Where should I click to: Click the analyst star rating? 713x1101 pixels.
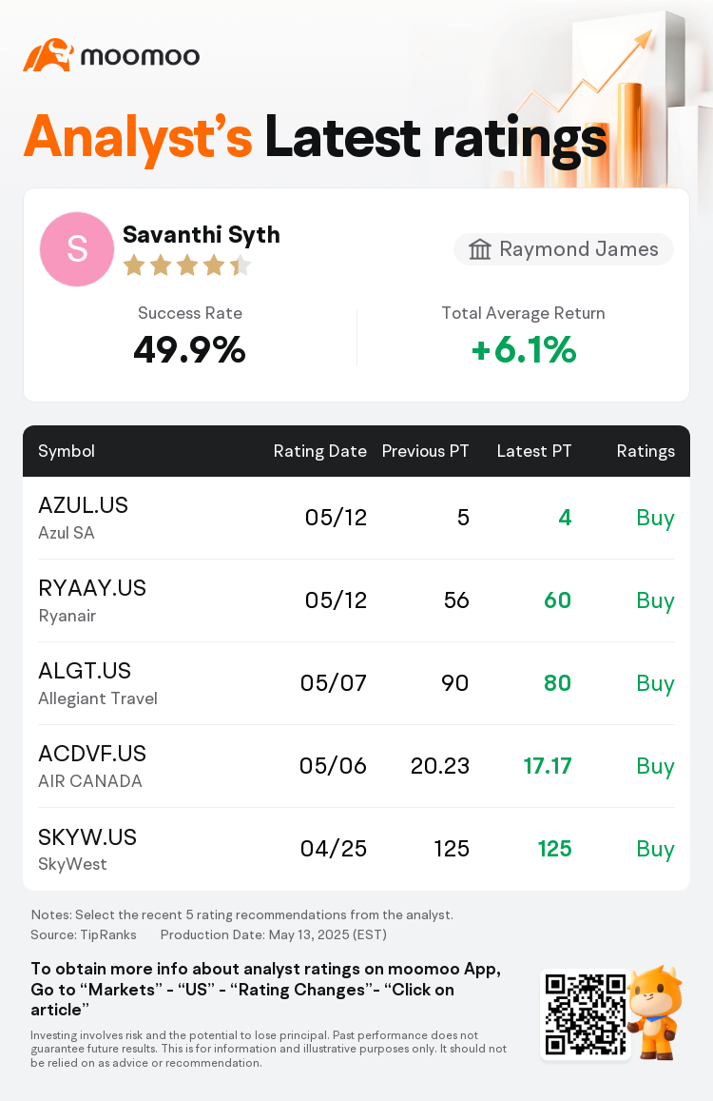186,265
